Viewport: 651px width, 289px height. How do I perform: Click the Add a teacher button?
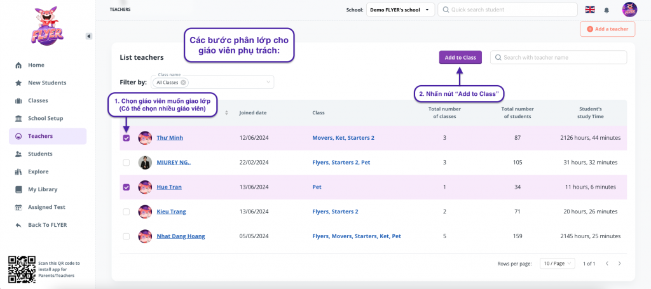[x=607, y=29]
